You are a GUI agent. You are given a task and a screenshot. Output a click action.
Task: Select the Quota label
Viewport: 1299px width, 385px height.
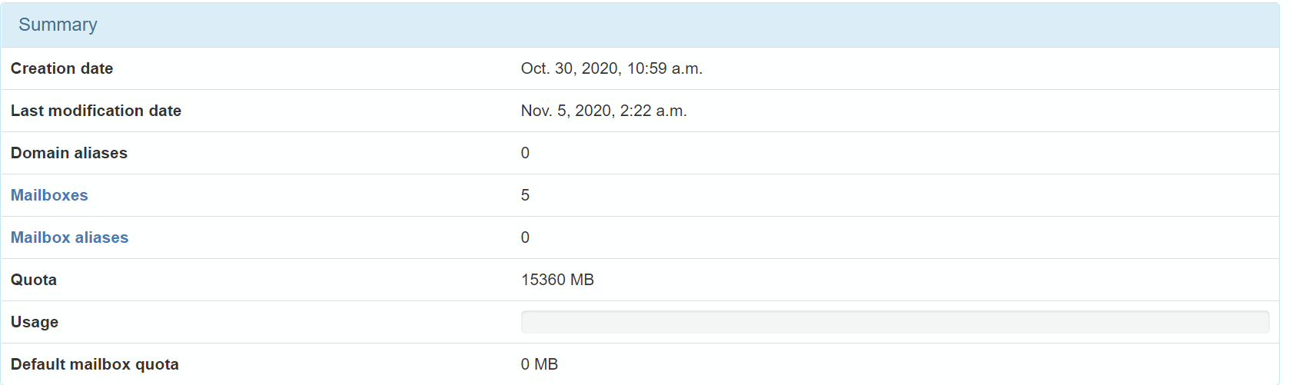34,280
